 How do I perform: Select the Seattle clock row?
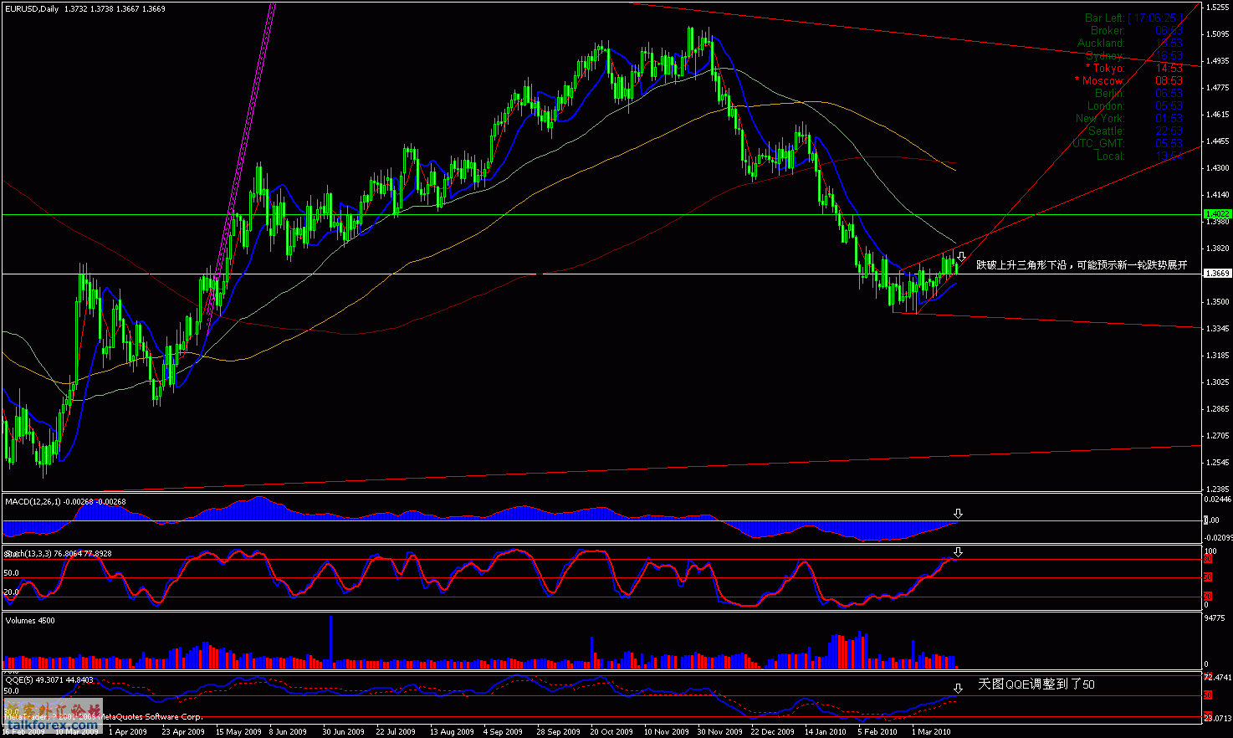pyautogui.click(x=1135, y=131)
